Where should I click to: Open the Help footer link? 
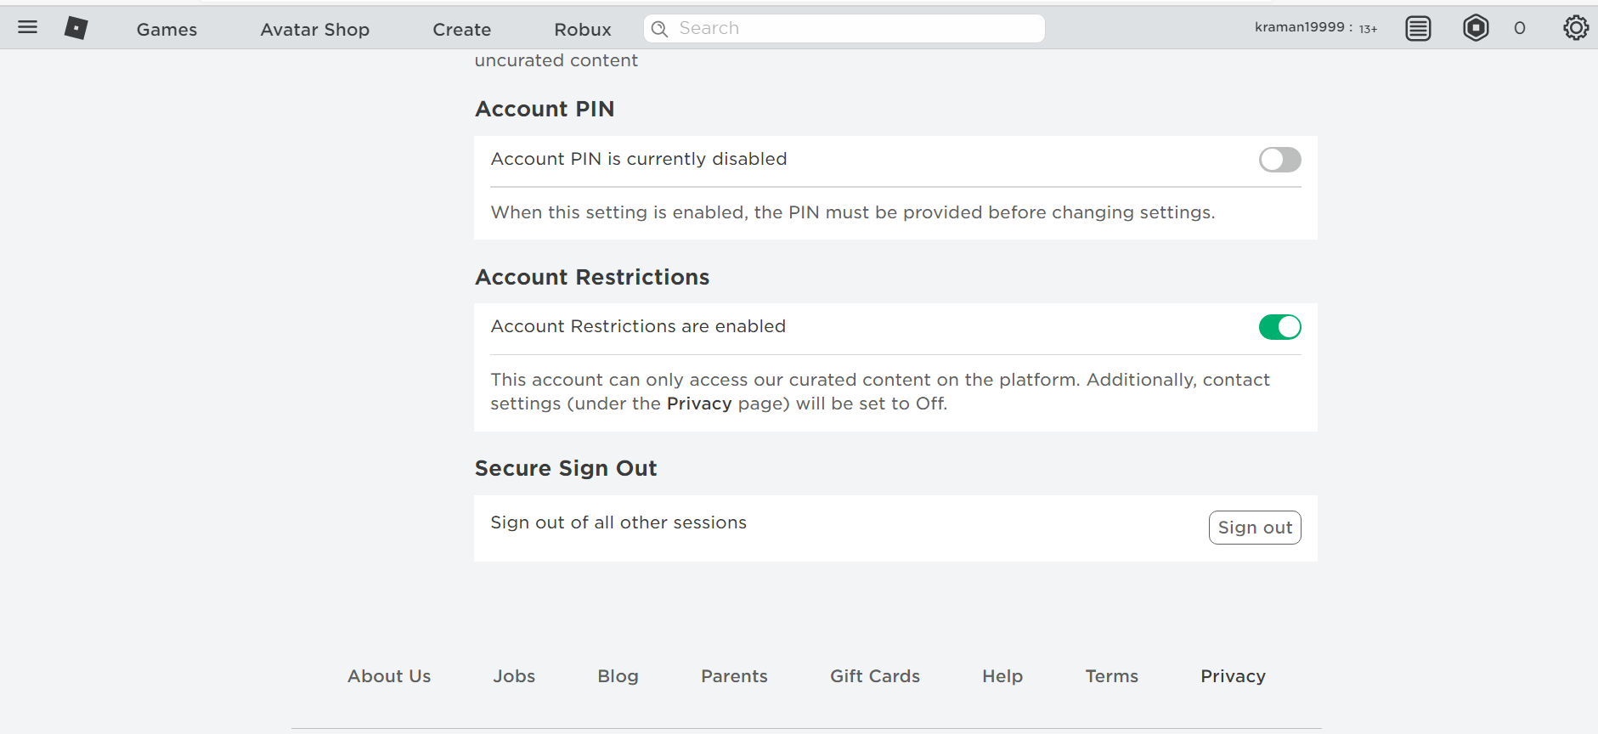[x=1002, y=676]
